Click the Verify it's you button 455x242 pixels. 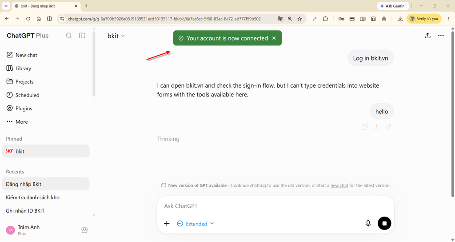tap(423, 19)
